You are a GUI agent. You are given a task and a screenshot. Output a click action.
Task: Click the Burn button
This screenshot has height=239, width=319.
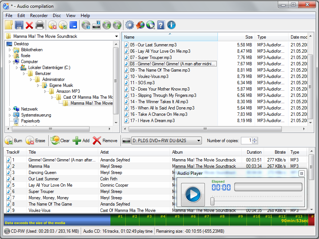click(x=14, y=140)
